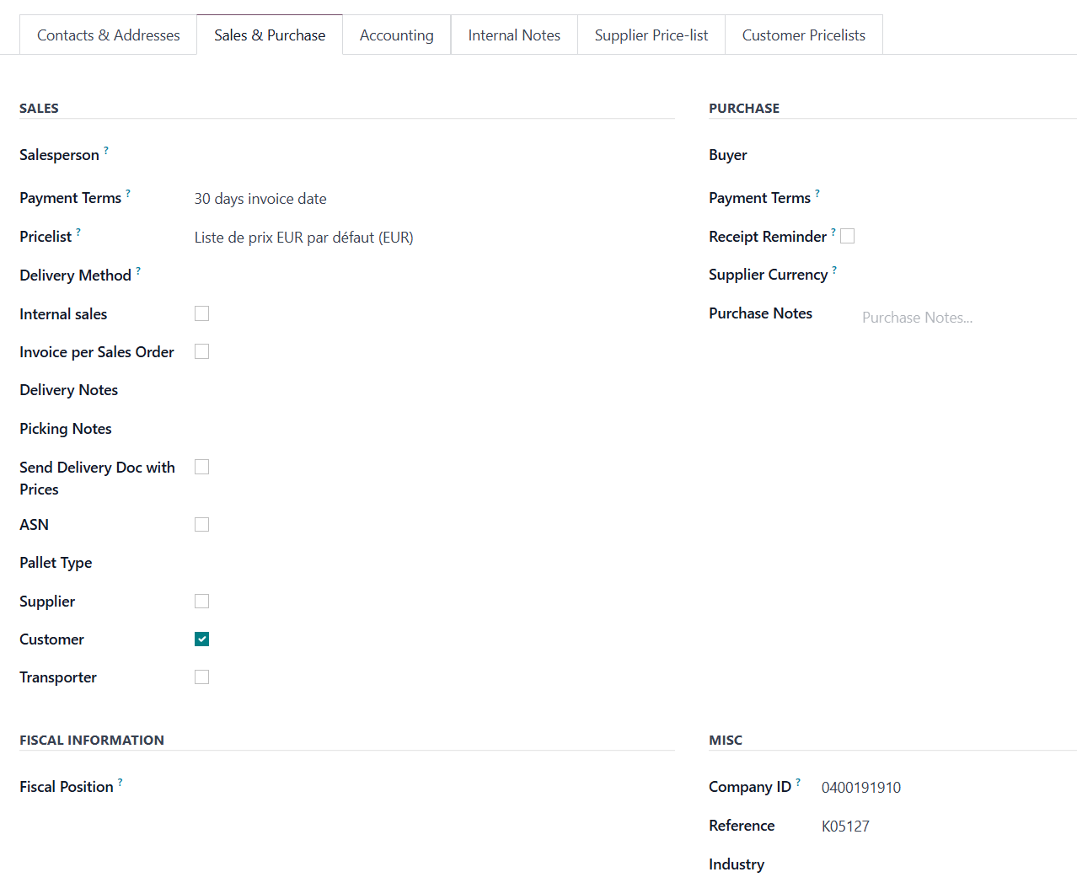
Task: Click the Company ID help icon
Action: point(798,783)
